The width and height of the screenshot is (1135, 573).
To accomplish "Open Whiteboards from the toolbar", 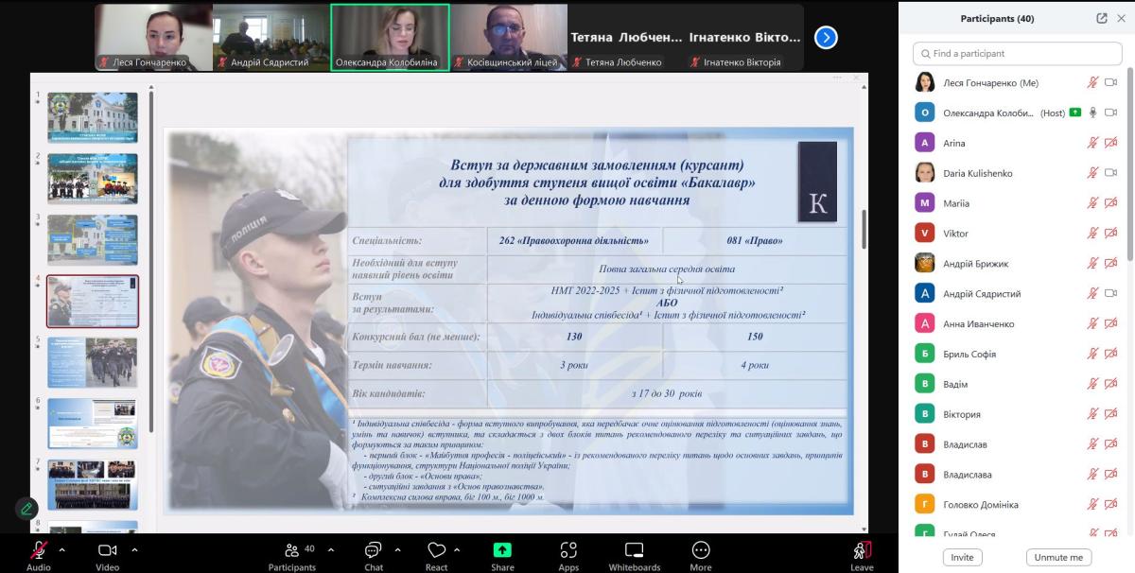I will (634, 550).
